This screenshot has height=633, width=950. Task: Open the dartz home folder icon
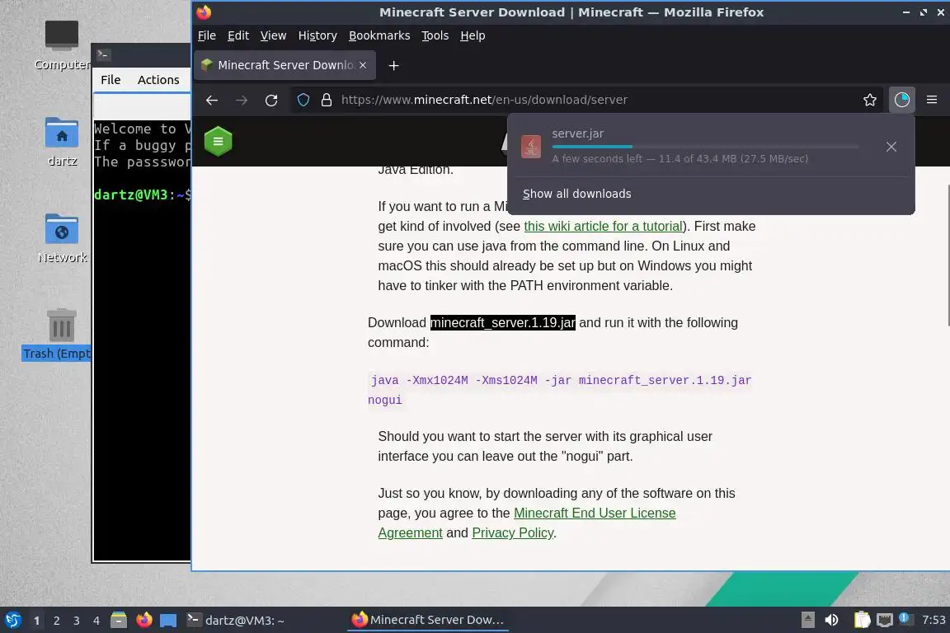[62, 142]
